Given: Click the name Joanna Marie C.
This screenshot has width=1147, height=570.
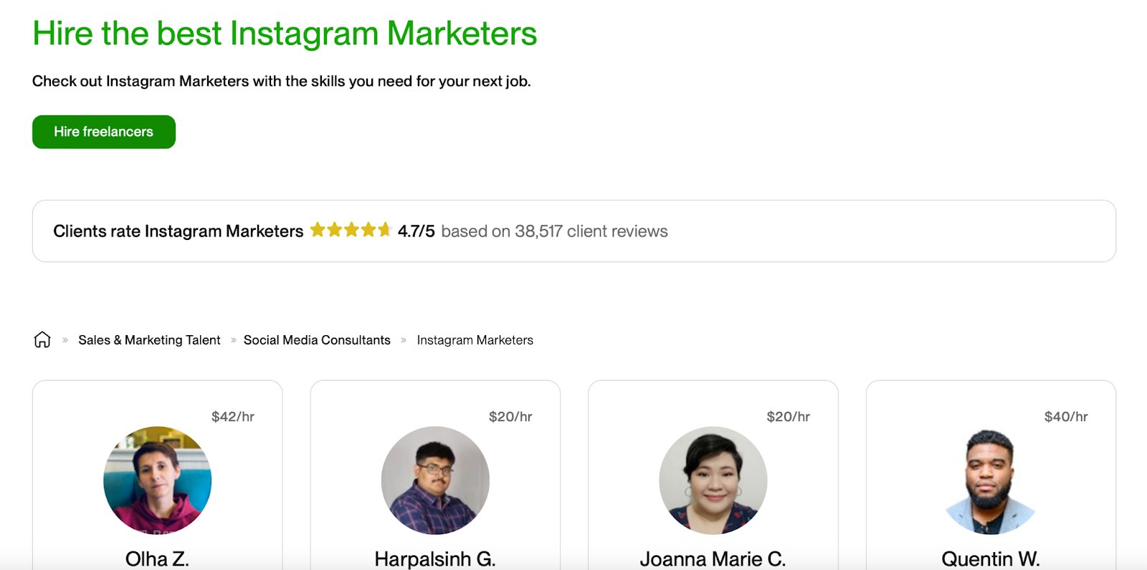Looking at the screenshot, I should click(x=713, y=559).
